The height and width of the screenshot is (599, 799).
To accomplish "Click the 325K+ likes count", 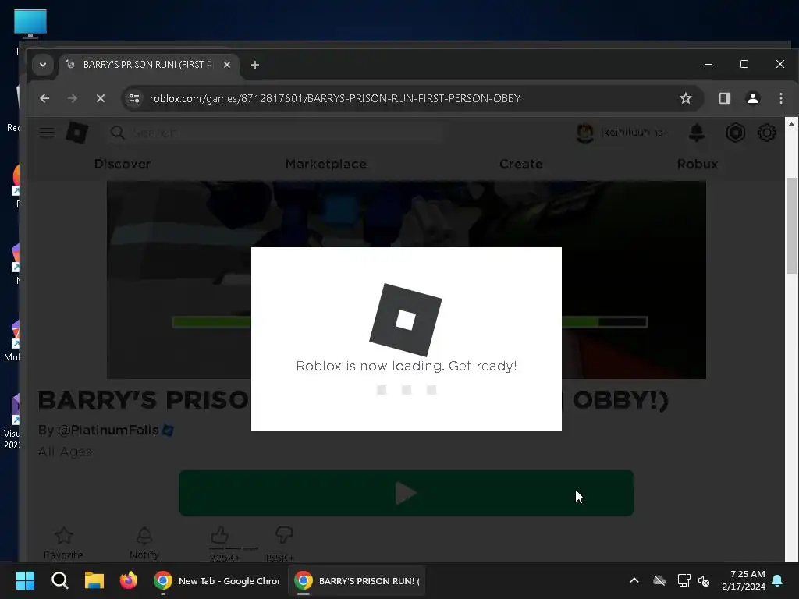I will 225,558.
